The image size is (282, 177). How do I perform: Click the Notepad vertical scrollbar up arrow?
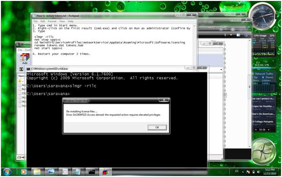pos(194,26)
